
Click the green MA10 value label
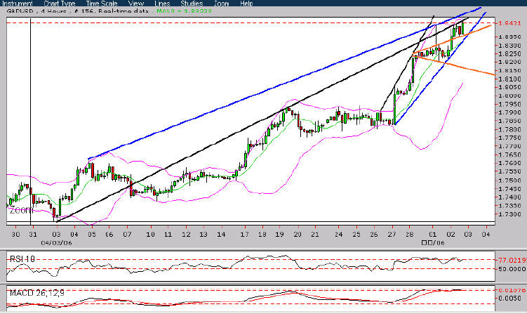tap(184, 11)
